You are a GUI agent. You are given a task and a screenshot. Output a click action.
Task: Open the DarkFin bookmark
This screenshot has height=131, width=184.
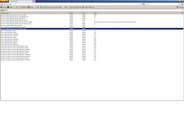[x=10, y=7]
